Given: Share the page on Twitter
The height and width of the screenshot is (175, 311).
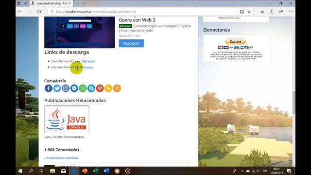Looking at the screenshot, I should pos(57,88).
